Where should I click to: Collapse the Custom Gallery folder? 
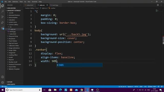(13, 25)
